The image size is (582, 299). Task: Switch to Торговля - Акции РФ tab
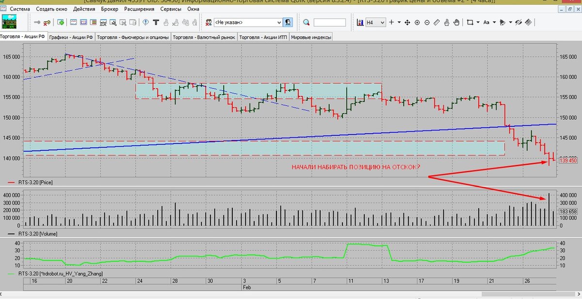tap(23, 37)
